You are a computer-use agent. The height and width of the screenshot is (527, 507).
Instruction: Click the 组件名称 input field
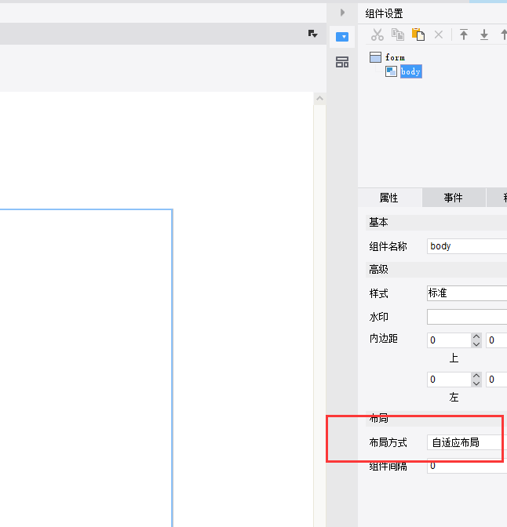pos(466,246)
